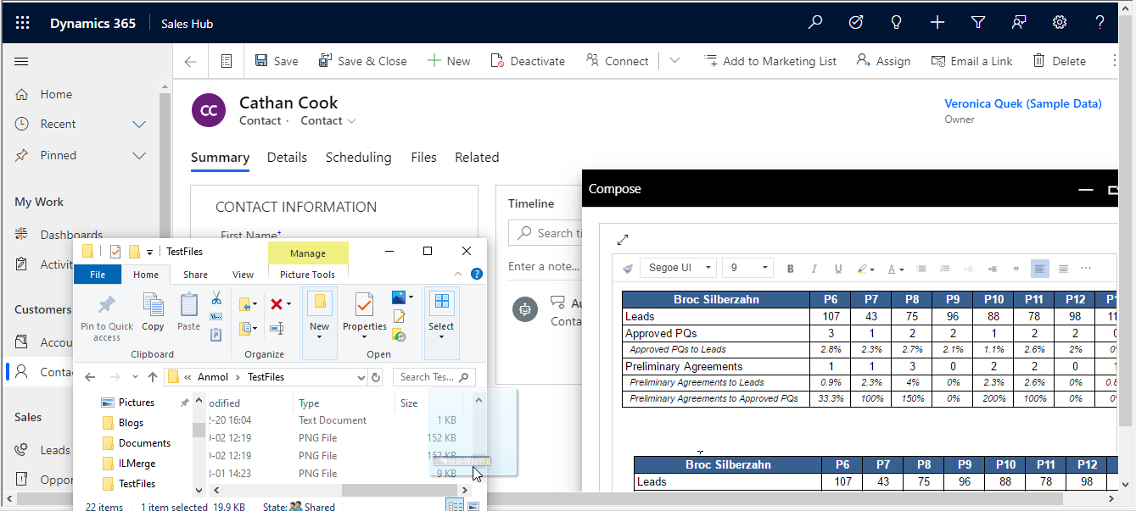This screenshot has width=1136, height=511.
Task: Open the font size 9 dropdown
Action: point(747,268)
